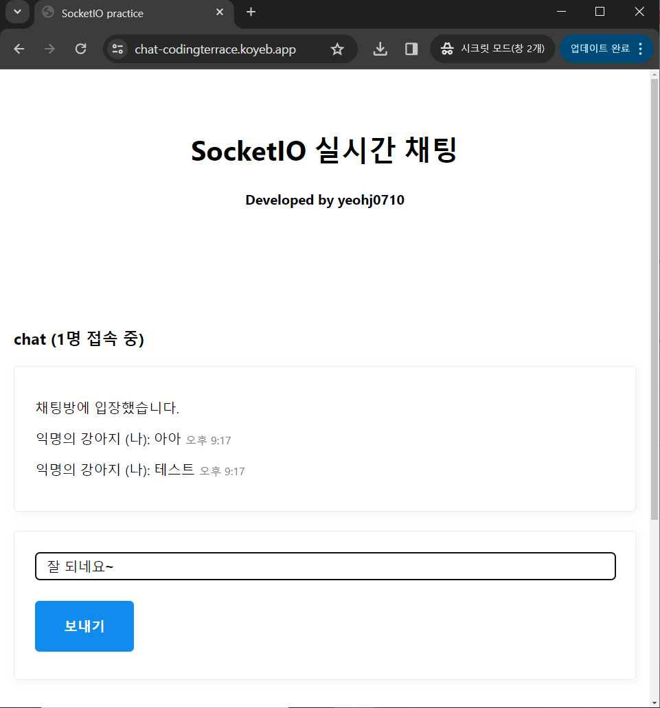The image size is (660, 708).
Task: Open site information icon in address bar
Action: [x=118, y=49]
